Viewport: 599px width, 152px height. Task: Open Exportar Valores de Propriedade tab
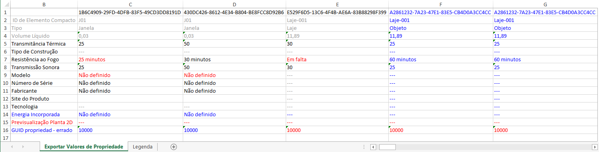[x=84, y=147]
